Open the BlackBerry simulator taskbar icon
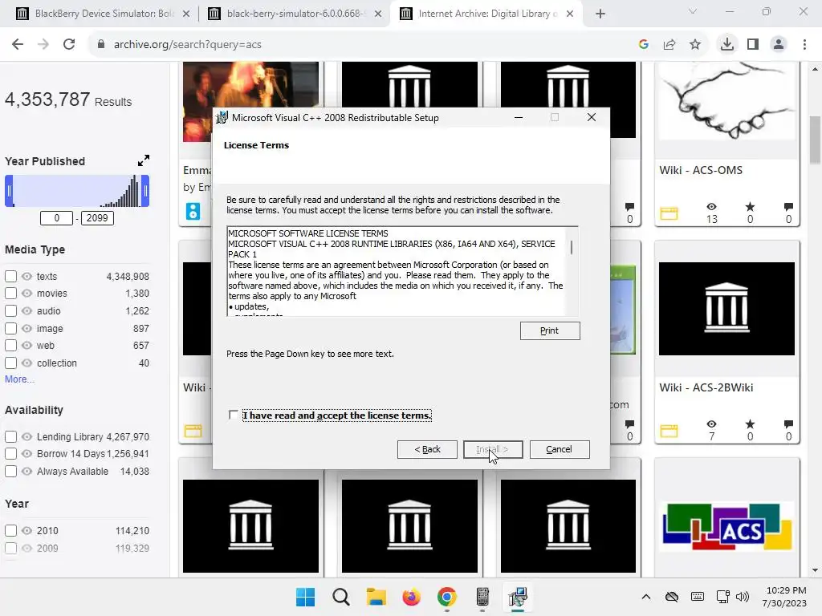822x616 pixels. [482, 597]
